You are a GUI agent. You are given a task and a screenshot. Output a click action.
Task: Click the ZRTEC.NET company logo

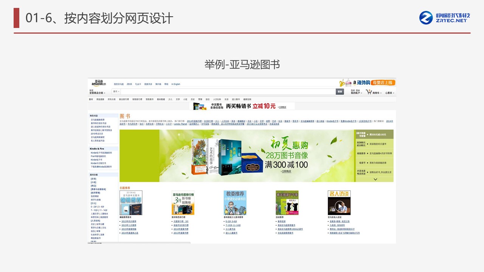point(445,17)
